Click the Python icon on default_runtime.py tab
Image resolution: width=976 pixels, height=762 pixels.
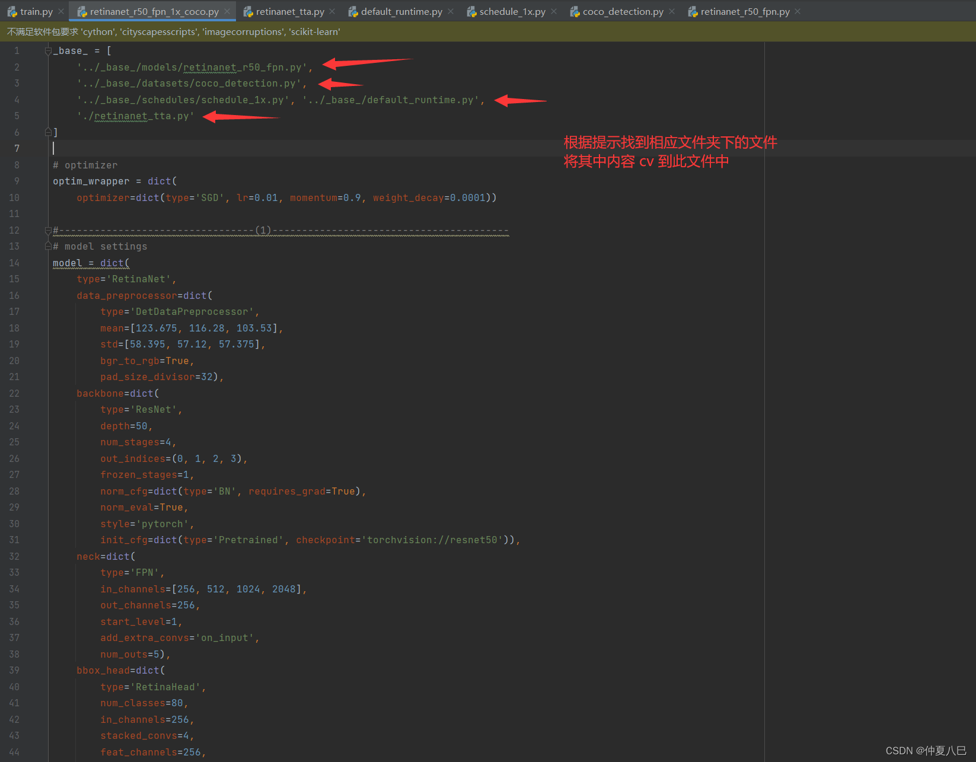(x=353, y=11)
